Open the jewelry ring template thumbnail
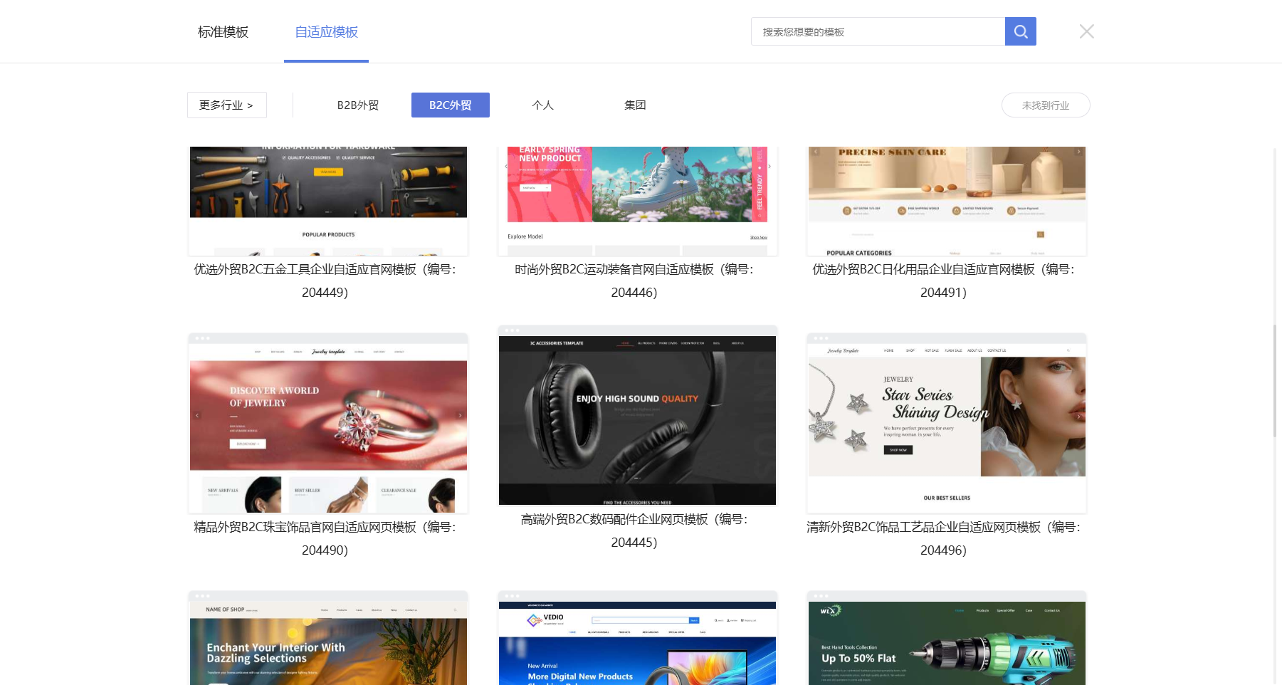This screenshot has width=1282, height=685. pyautogui.click(x=328, y=423)
